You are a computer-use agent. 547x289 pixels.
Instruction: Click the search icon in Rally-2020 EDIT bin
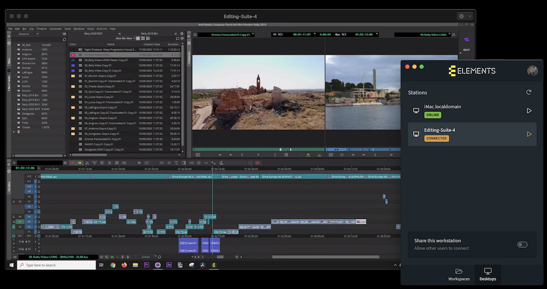pos(177,38)
